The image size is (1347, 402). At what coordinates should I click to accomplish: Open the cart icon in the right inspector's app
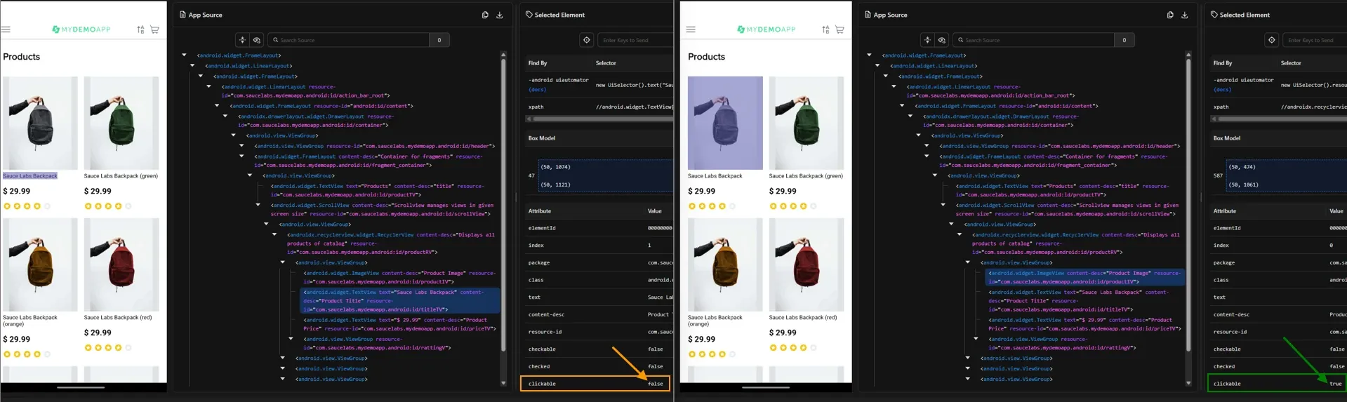click(x=840, y=29)
